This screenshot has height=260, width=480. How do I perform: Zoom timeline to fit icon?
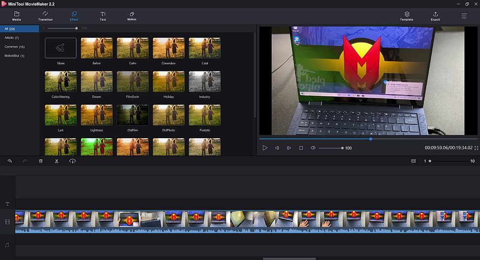(413, 161)
